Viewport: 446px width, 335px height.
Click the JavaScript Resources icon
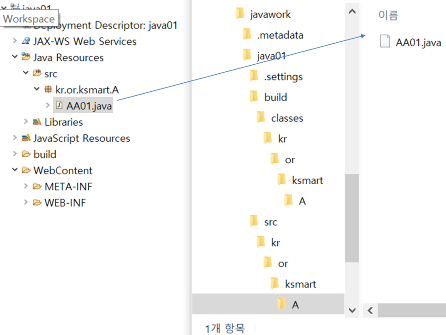tap(26, 138)
